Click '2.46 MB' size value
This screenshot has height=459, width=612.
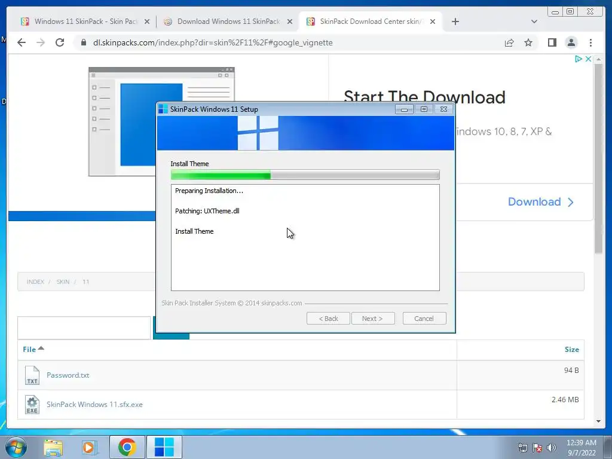565,400
